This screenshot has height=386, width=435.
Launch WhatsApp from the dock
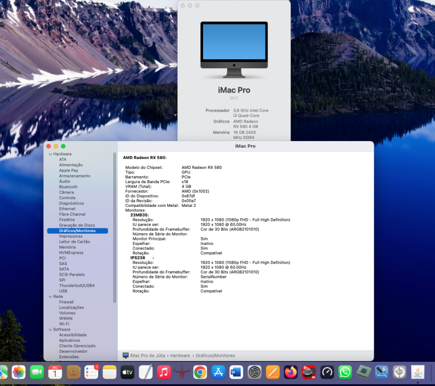[x=345, y=372]
